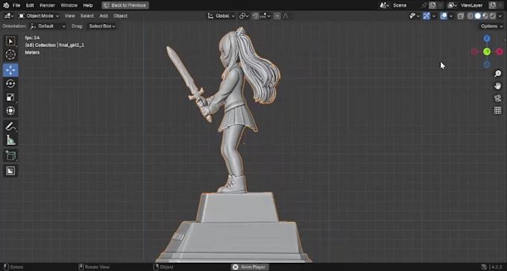
Task: Open the viewport Select menu
Action: [87, 16]
